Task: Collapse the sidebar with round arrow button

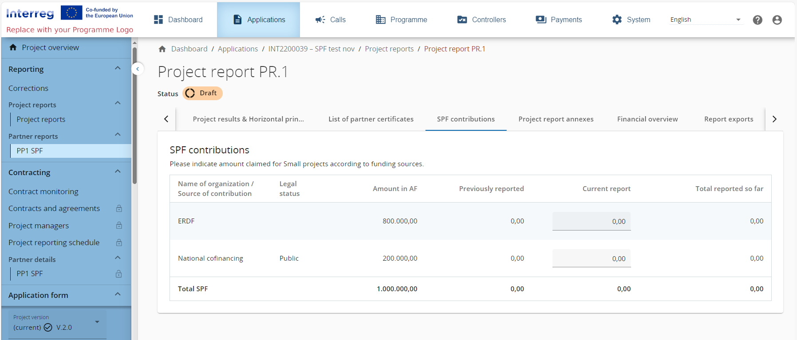Action: tap(138, 69)
